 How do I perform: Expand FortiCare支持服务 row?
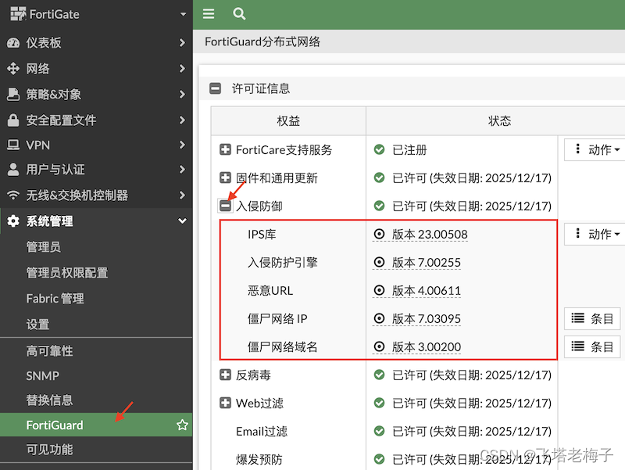[225, 149]
